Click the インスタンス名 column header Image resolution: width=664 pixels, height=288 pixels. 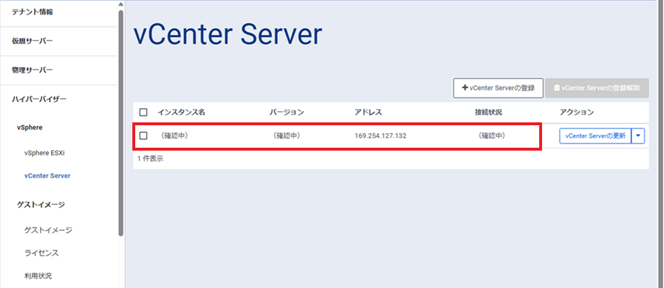181,113
